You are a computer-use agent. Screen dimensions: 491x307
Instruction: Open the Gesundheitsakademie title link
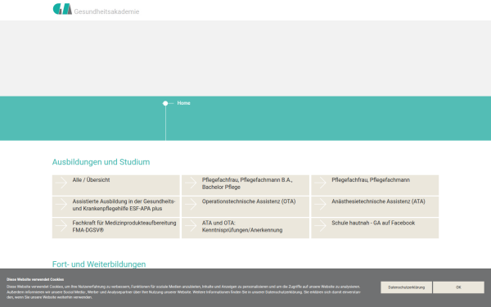tap(106, 11)
